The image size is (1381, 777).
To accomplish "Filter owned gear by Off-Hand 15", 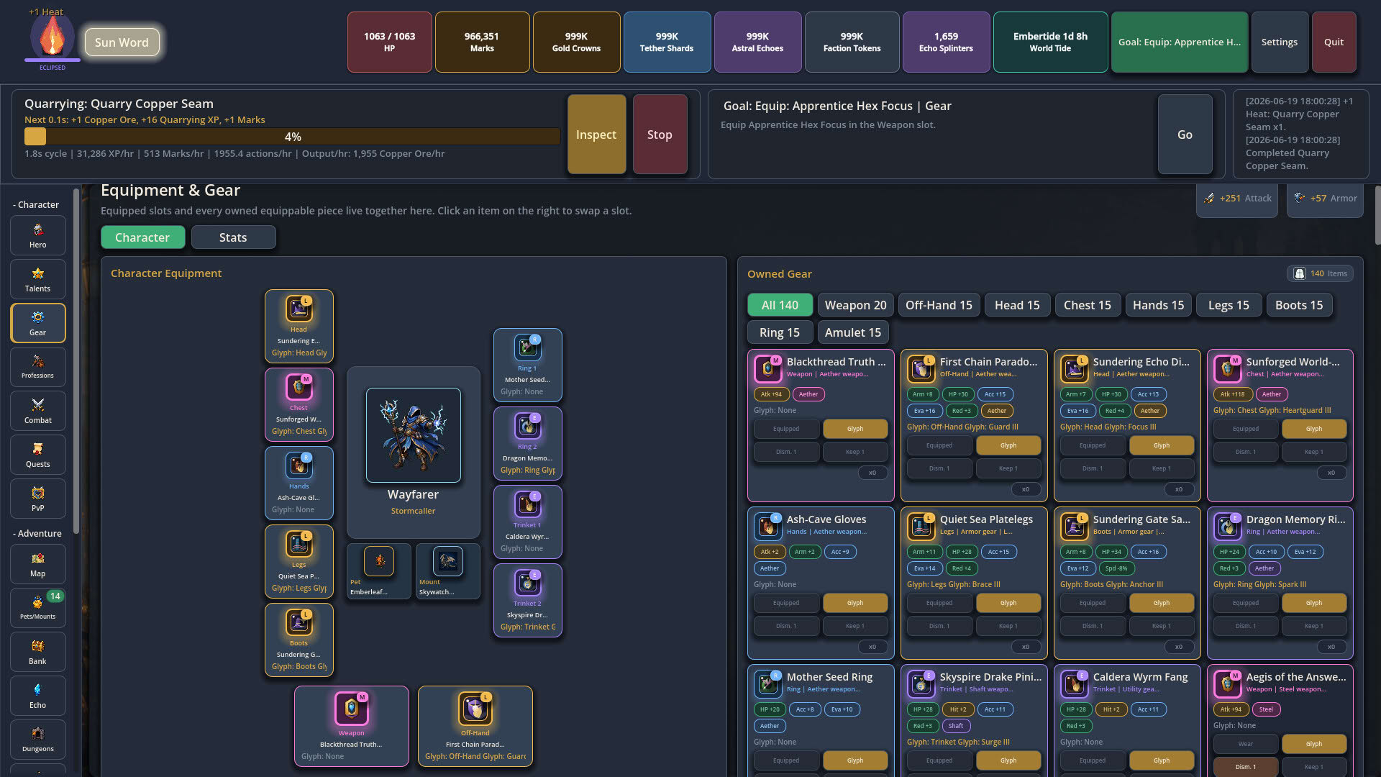I will coord(939,305).
